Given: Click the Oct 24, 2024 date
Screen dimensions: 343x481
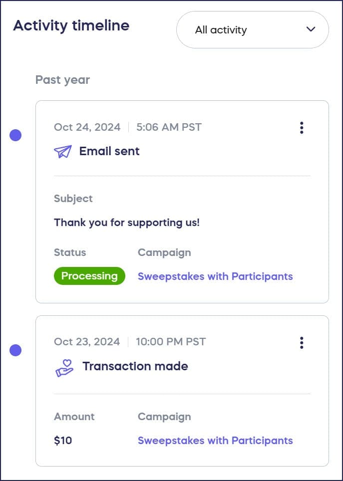Looking at the screenshot, I should (87, 127).
